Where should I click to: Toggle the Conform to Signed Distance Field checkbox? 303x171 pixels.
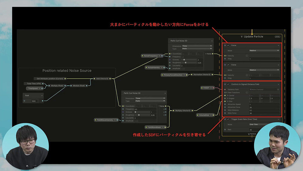click(x=228, y=84)
